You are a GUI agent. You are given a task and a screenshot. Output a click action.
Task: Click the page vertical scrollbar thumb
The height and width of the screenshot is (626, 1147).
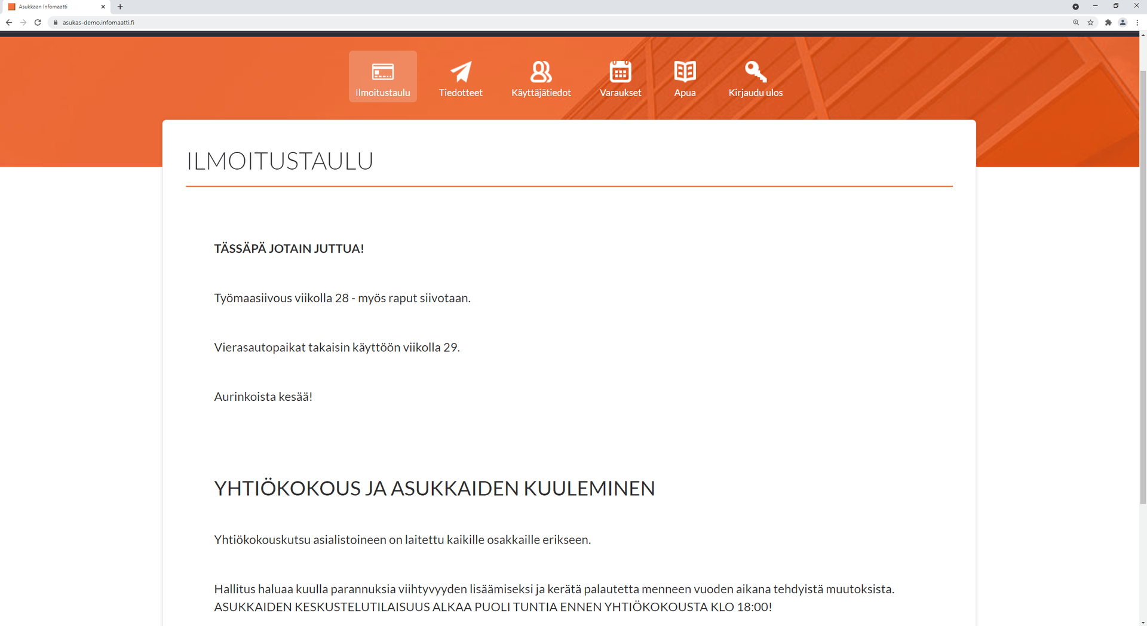(x=1143, y=287)
